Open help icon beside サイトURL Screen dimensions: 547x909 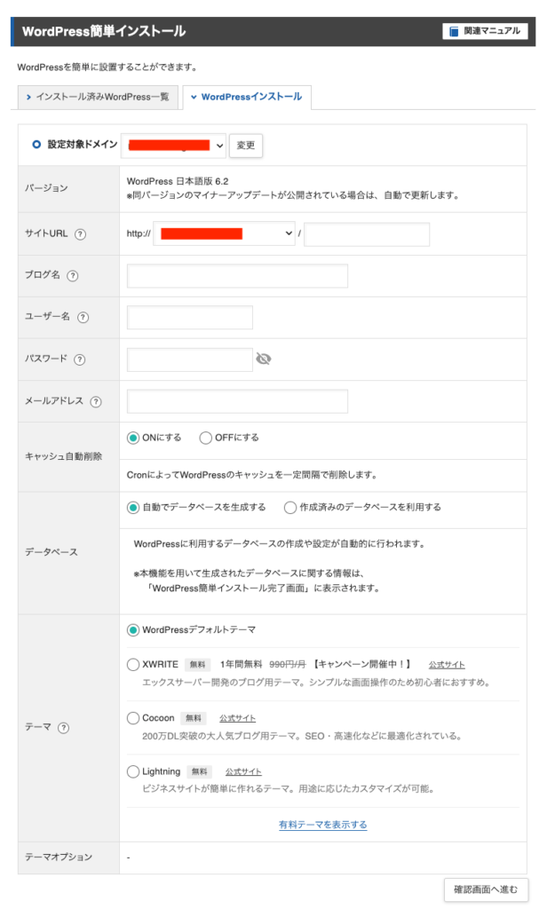[x=81, y=234]
